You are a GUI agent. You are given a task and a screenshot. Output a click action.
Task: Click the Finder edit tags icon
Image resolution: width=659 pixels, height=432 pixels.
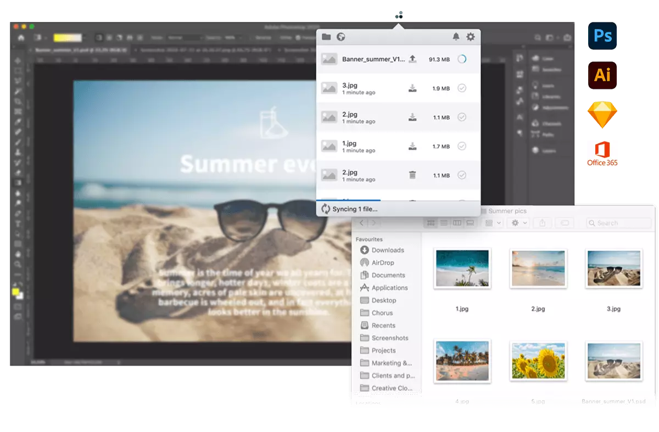pyautogui.click(x=565, y=223)
